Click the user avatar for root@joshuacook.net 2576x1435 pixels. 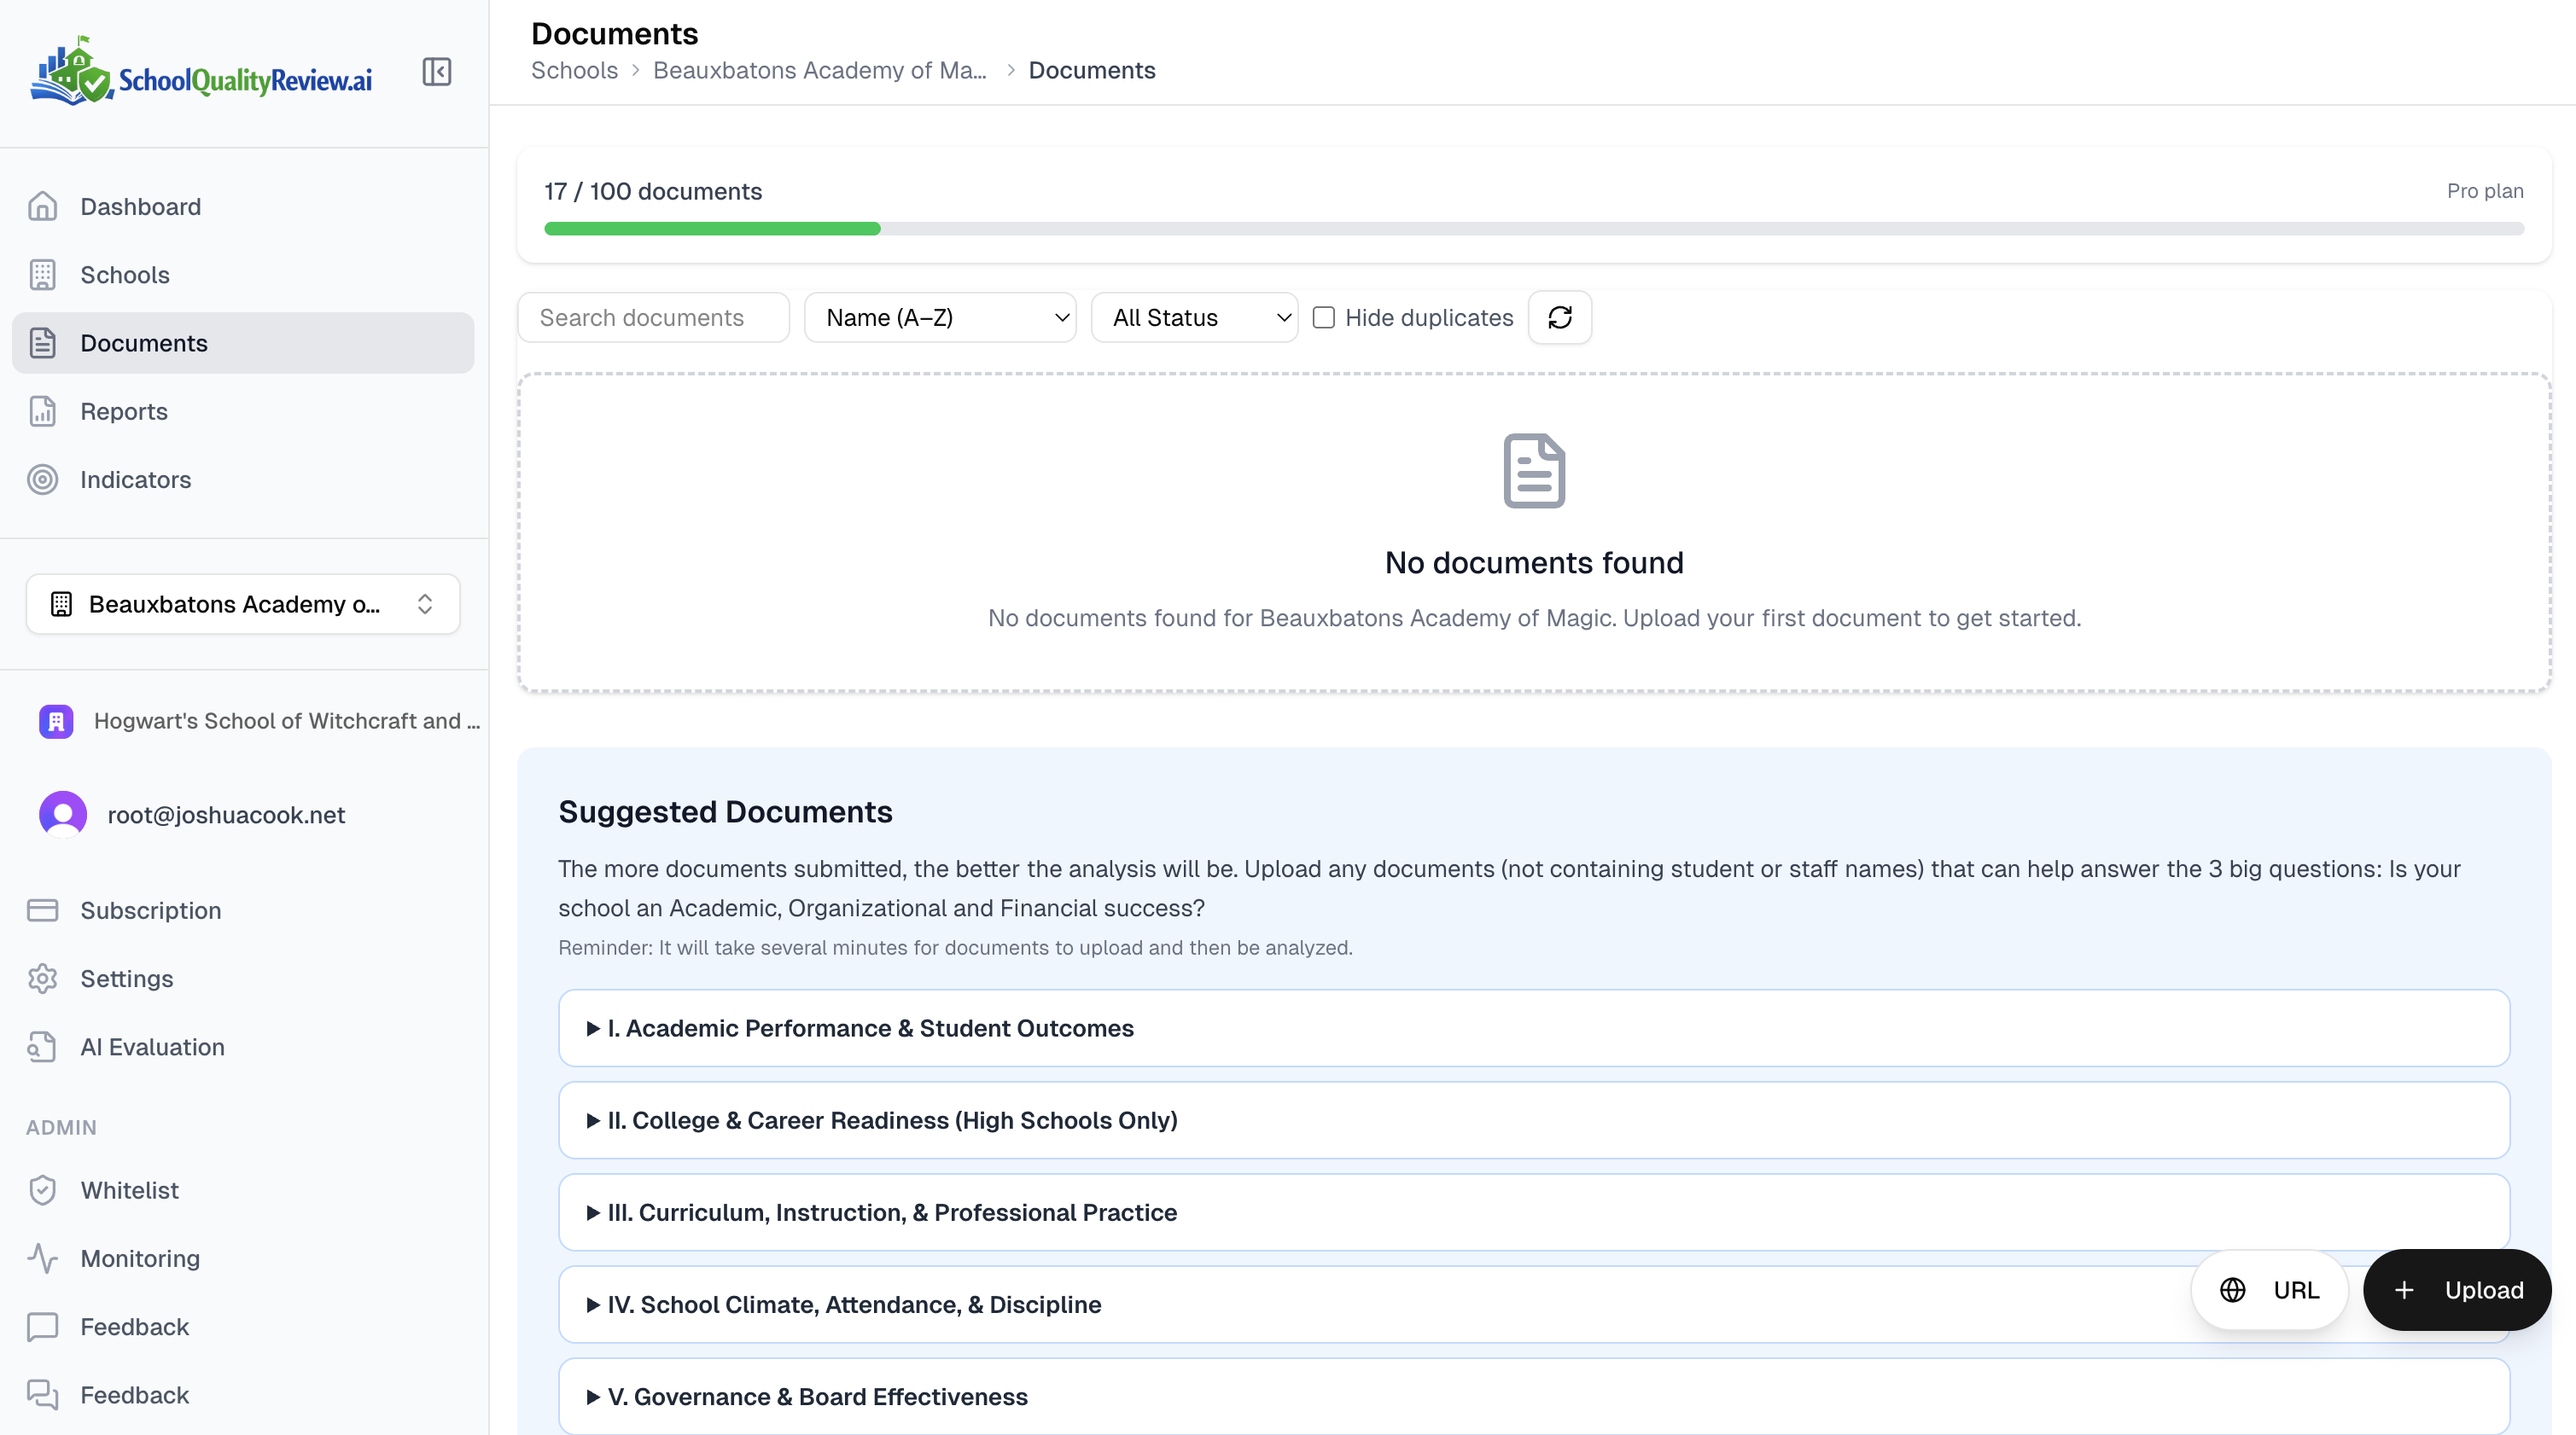click(62, 813)
